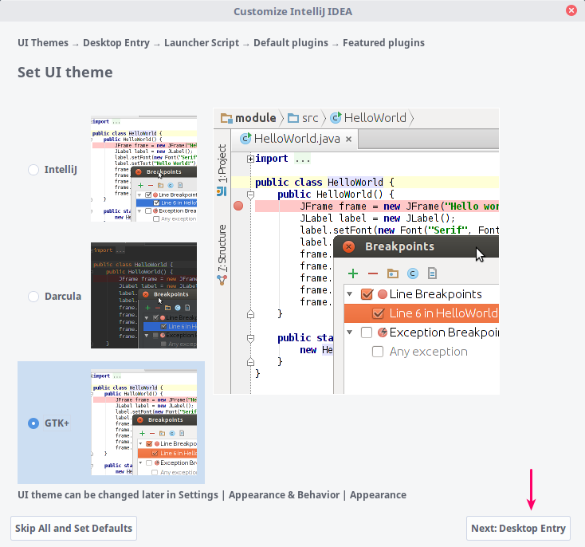The height and width of the screenshot is (547, 585).
Task: Click the Set UI theme heading
Action: [65, 72]
